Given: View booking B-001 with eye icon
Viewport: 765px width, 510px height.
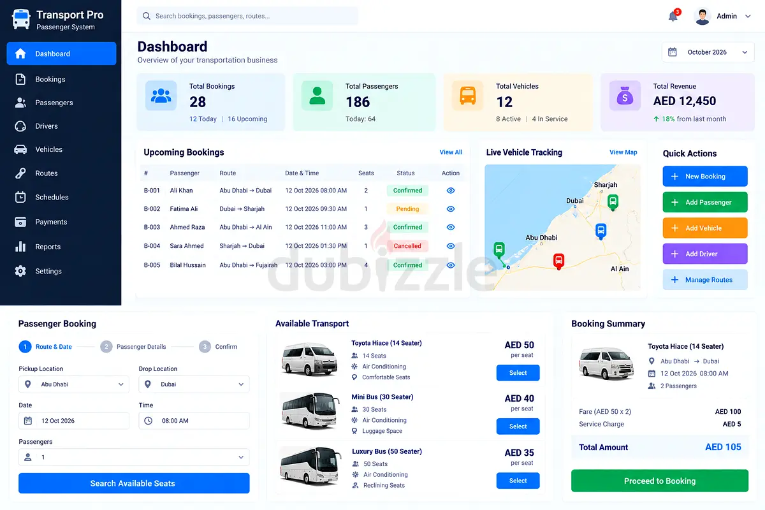Looking at the screenshot, I should click(x=451, y=191).
